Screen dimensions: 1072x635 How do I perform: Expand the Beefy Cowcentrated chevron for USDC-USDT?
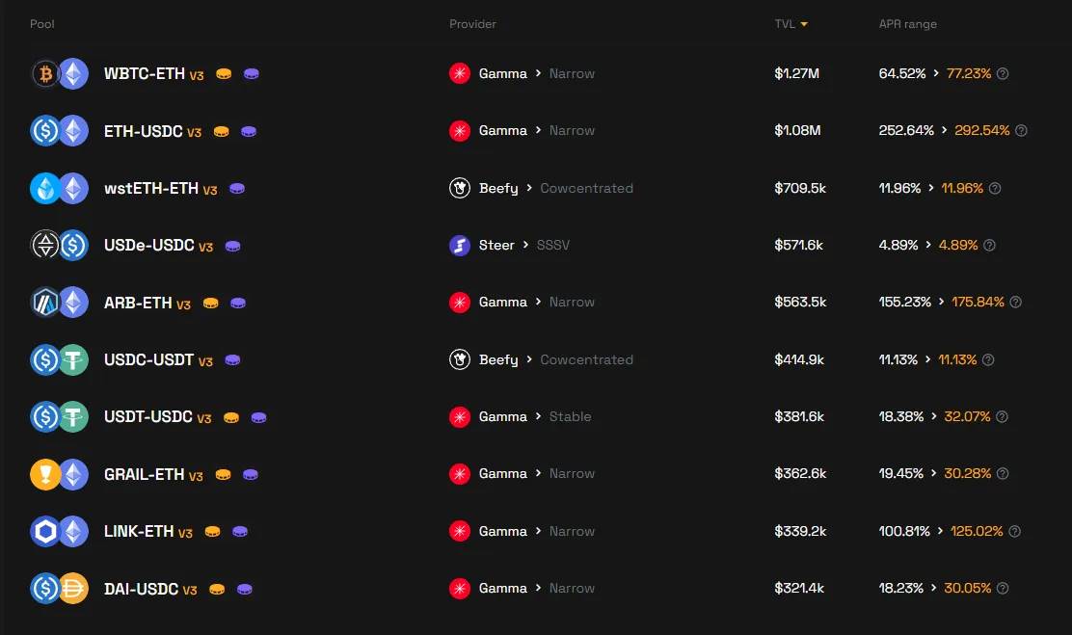[x=529, y=360]
